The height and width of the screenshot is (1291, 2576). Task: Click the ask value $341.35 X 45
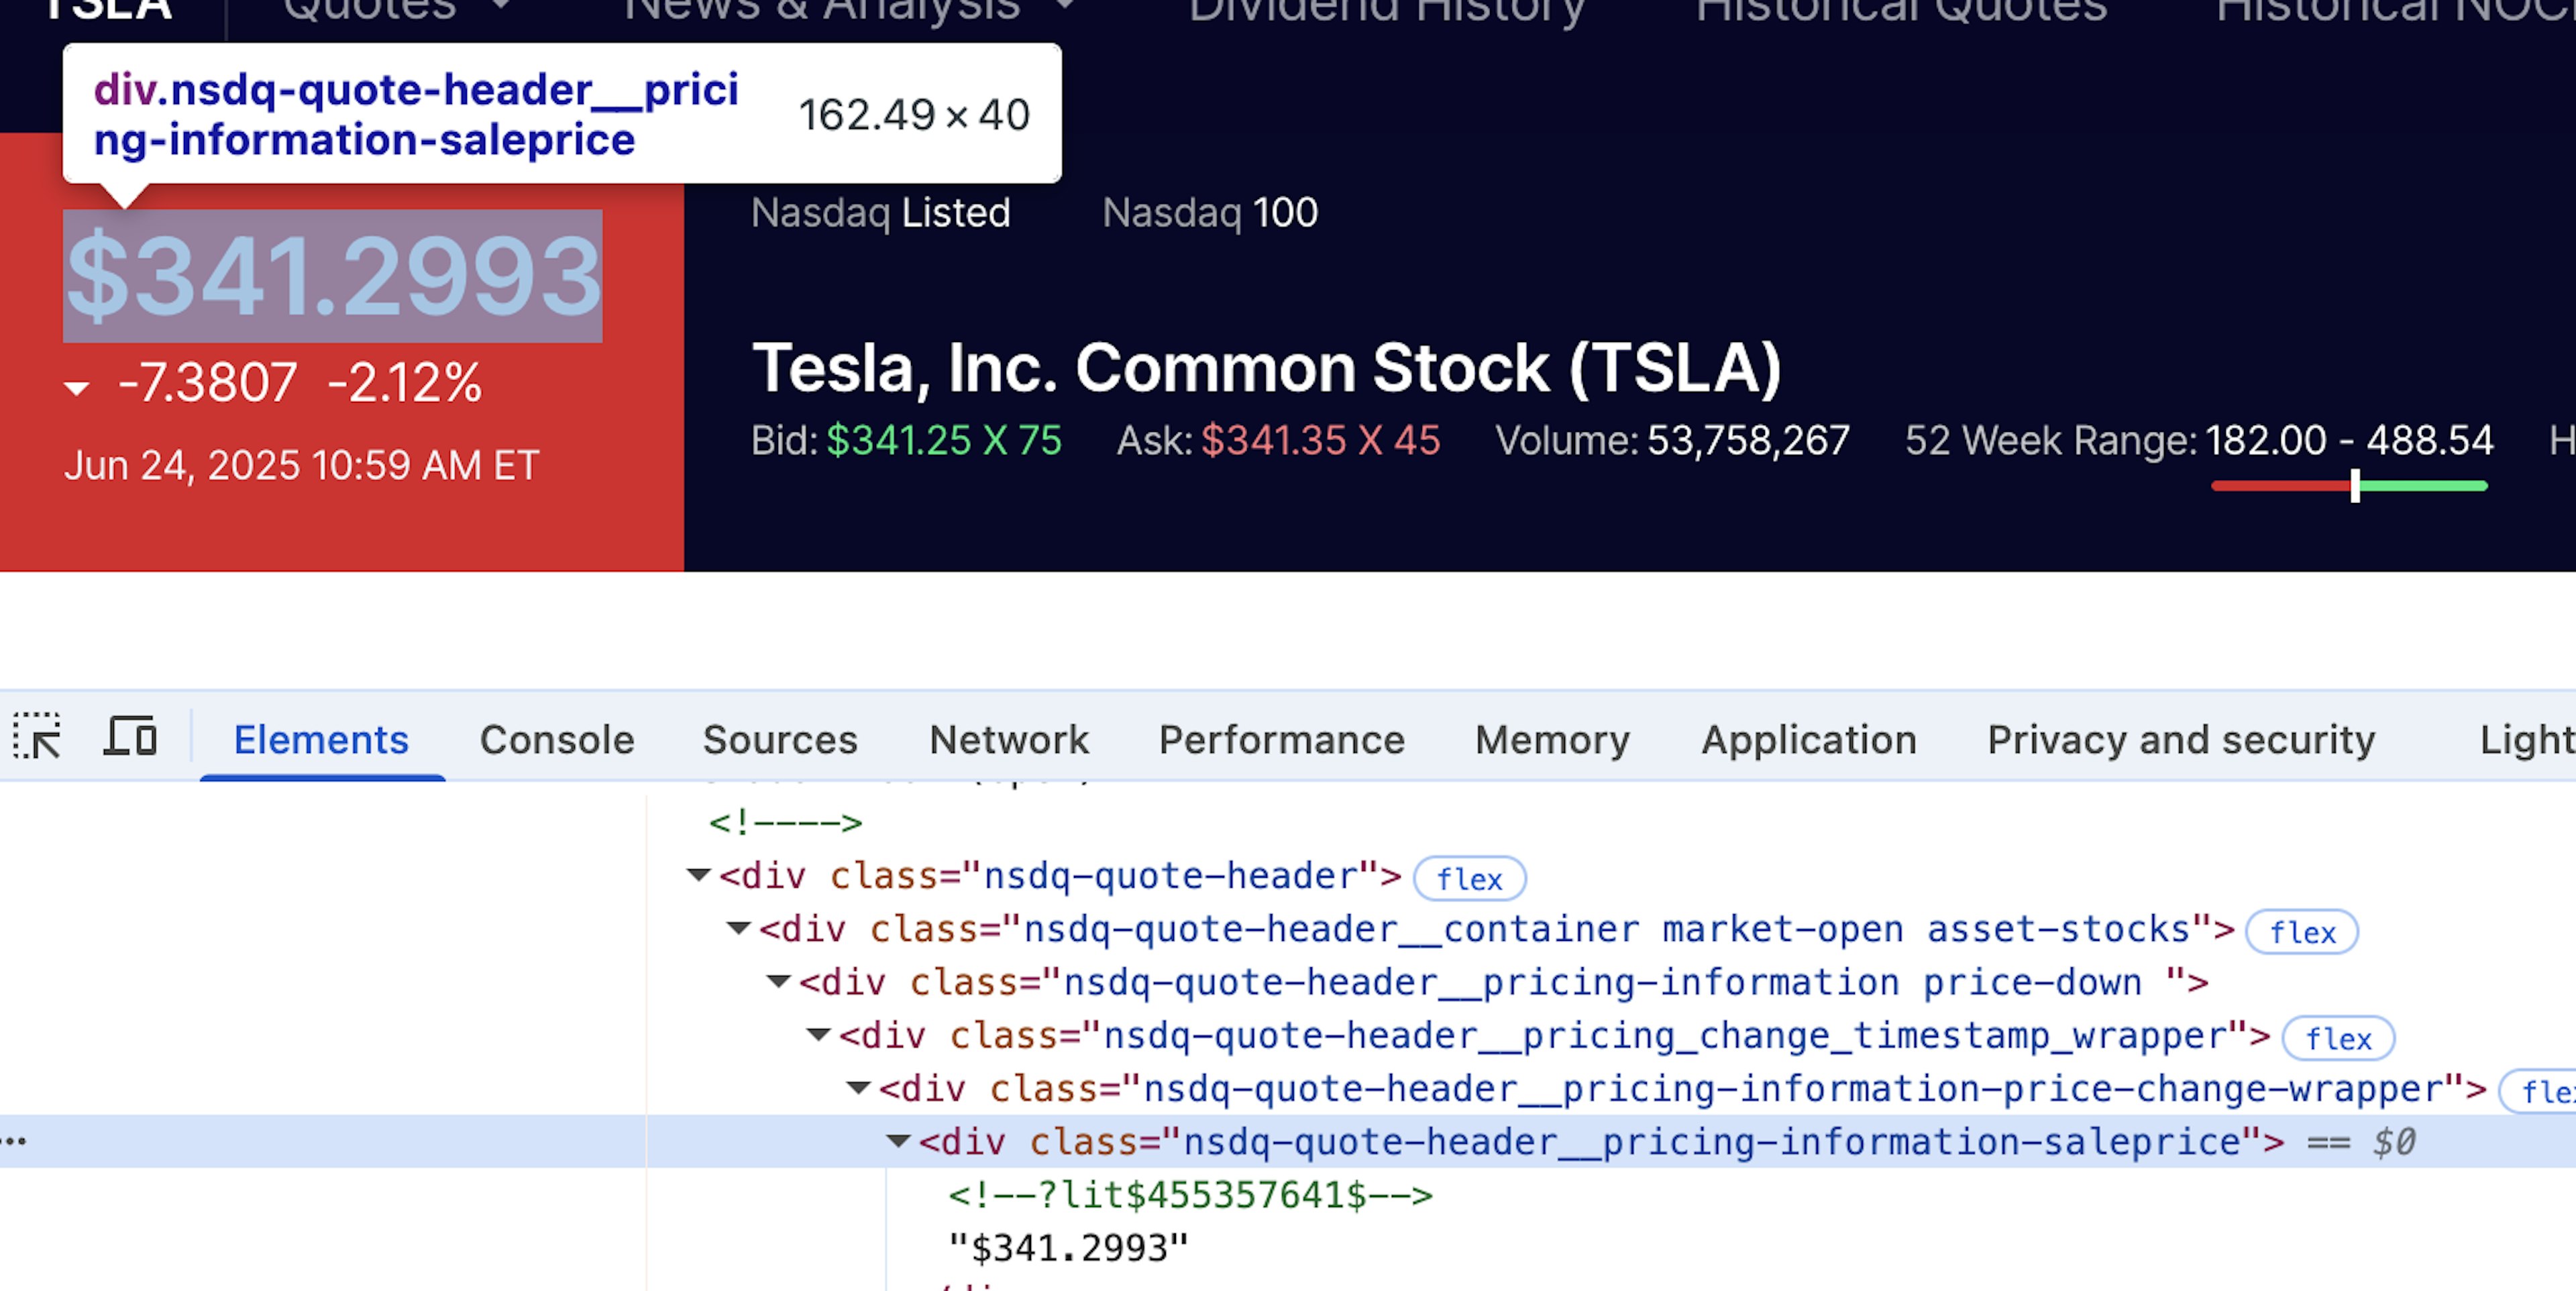click(x=1320, y=441)
